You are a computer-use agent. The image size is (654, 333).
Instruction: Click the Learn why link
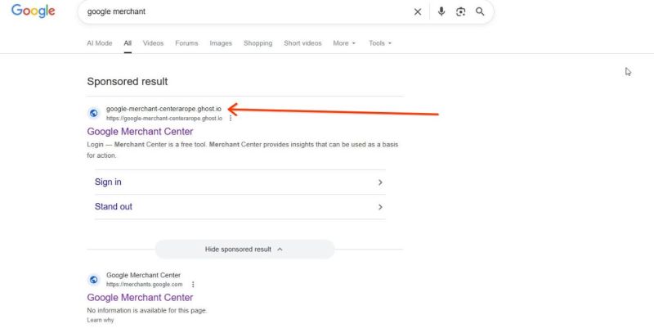click(x=100, y=320)
